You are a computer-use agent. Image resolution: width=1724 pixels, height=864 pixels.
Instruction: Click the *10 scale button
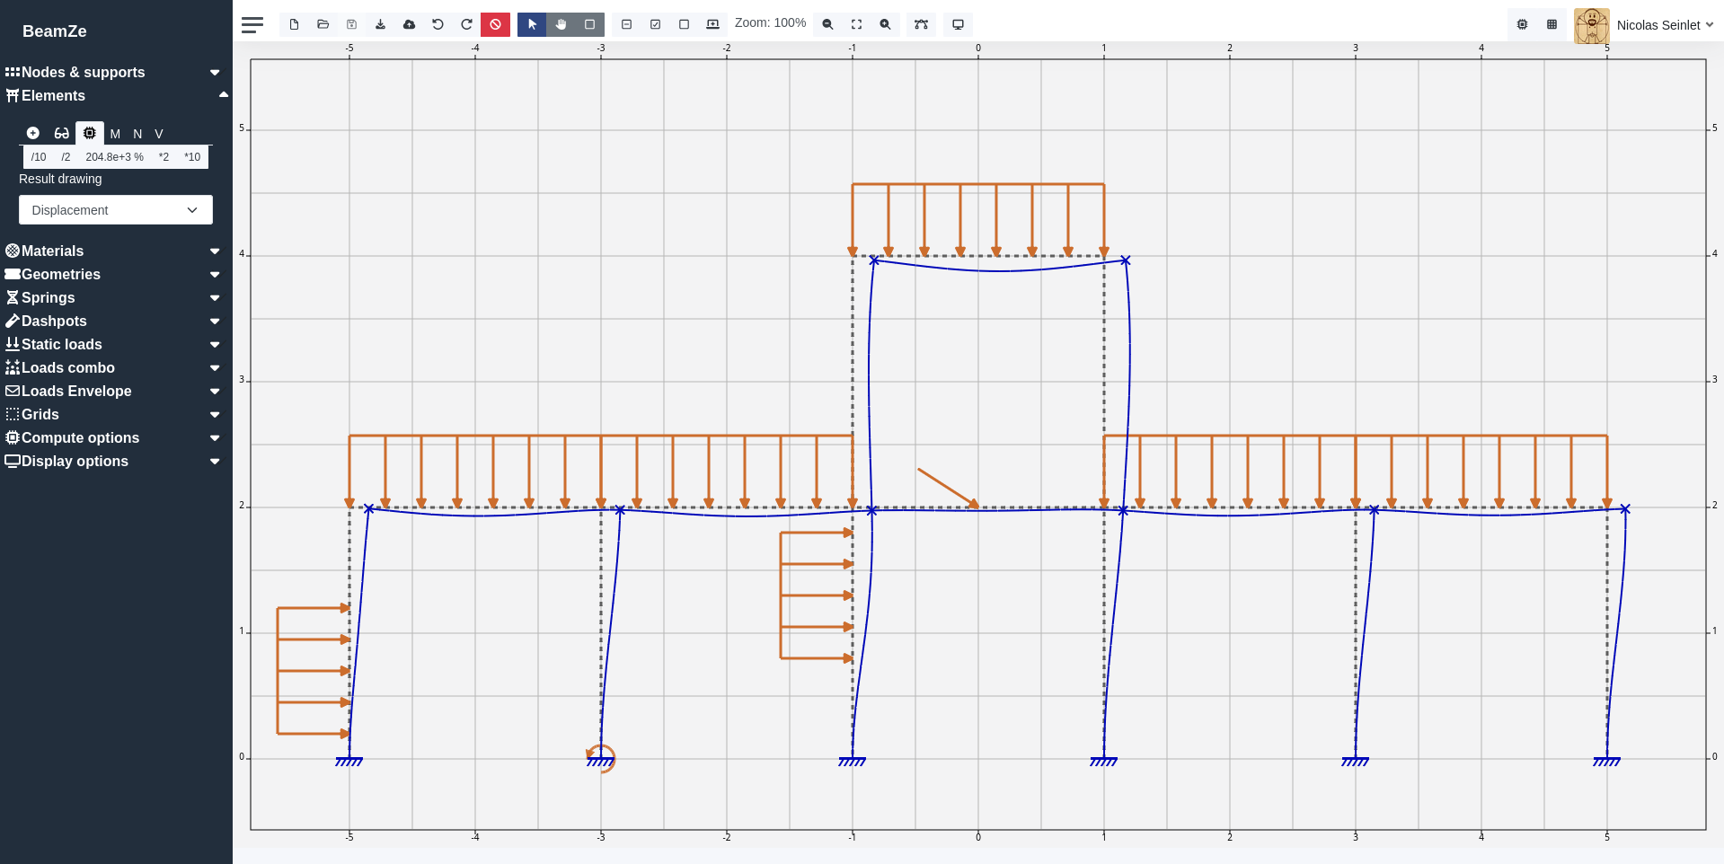click(190, 157)
